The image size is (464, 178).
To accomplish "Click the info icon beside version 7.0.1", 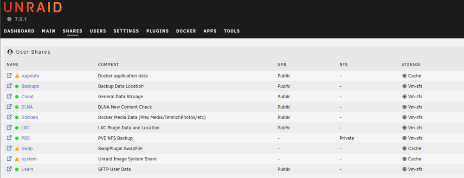I will coord(9,19).
